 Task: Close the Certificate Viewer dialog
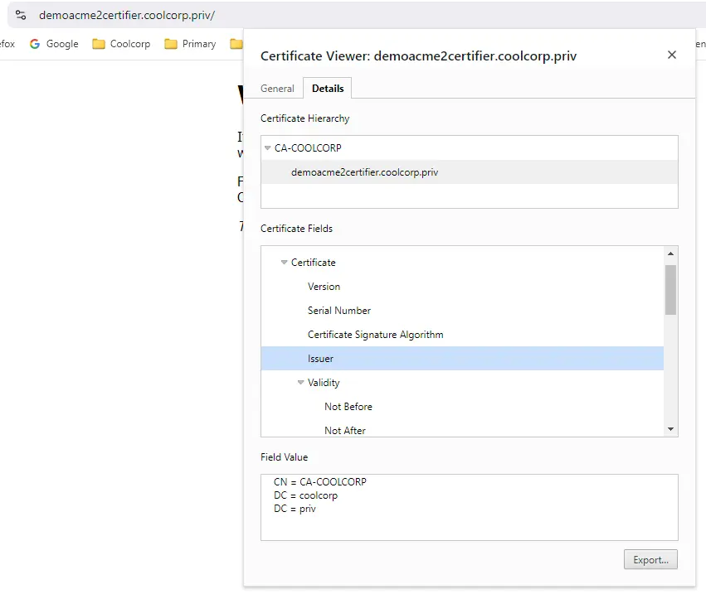671,56
